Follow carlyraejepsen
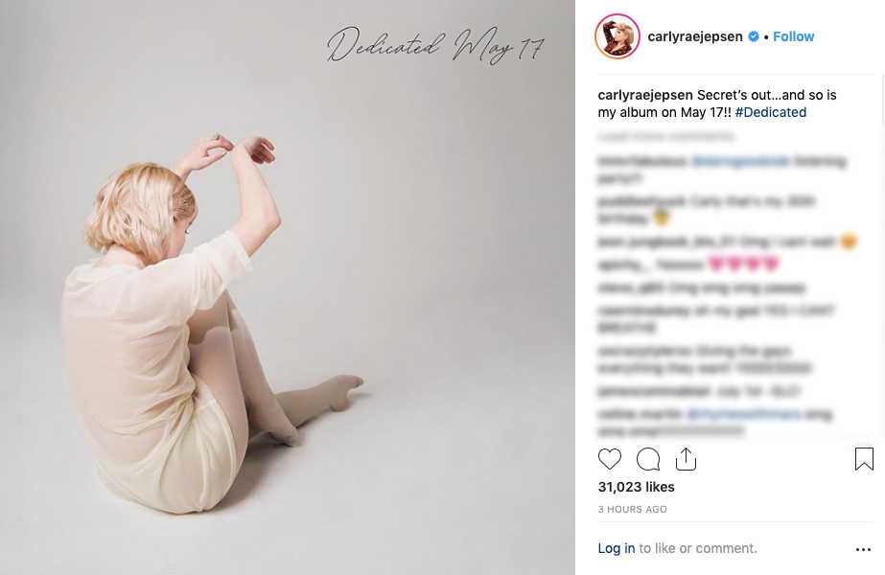This screenshot has height=575, width=885. pyautogui.click(x=794, y=36)
